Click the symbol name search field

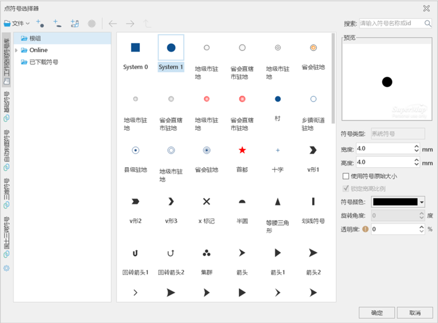391,24
